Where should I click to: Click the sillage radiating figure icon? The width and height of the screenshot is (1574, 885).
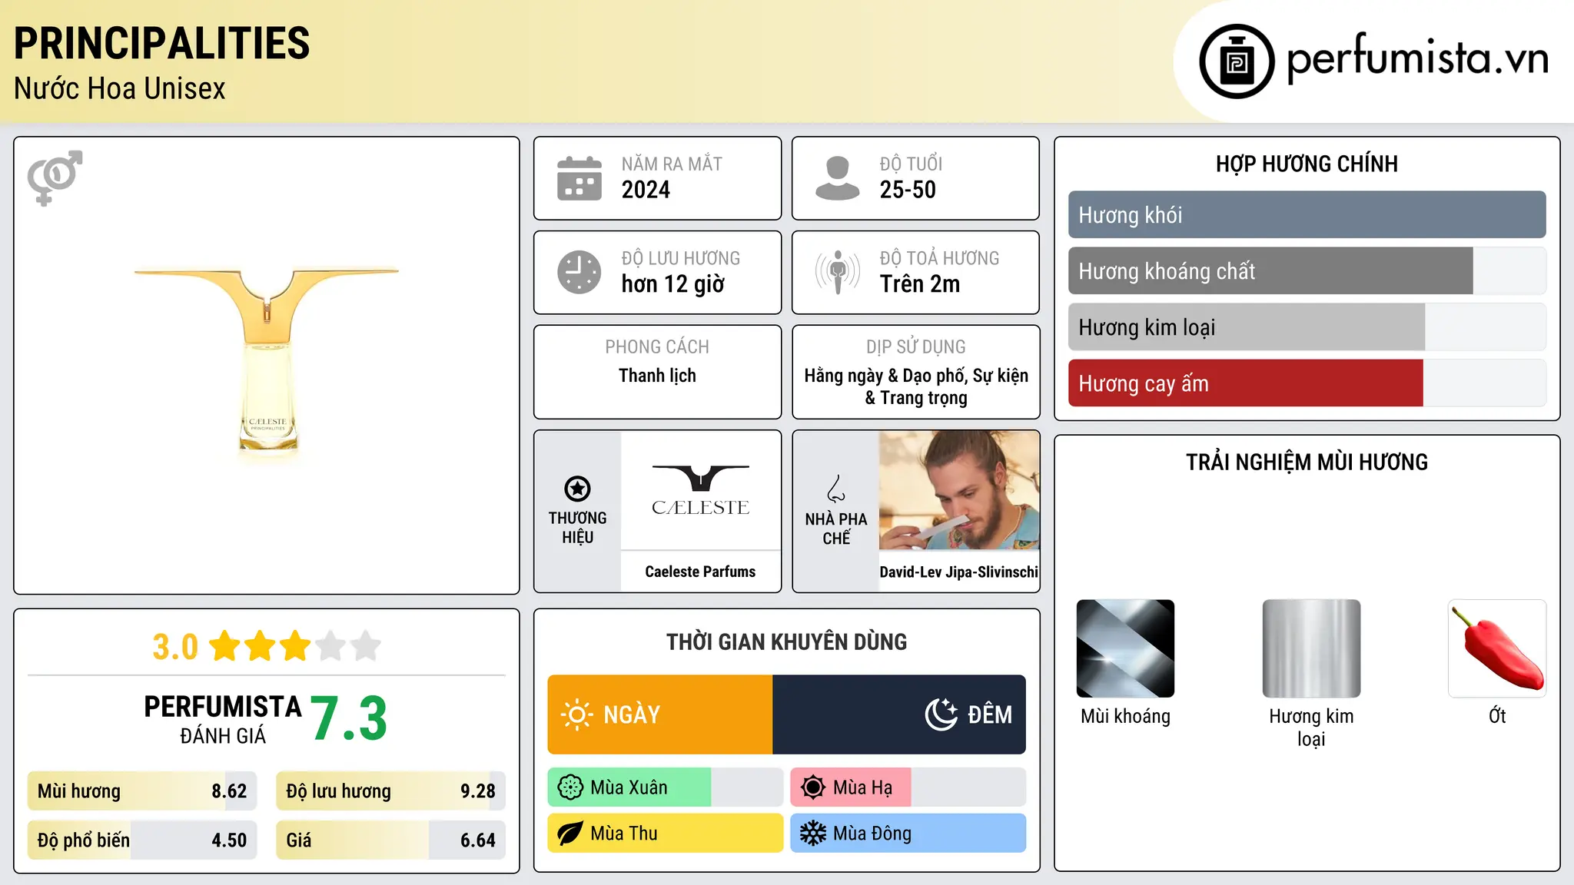tap(838, 272)
